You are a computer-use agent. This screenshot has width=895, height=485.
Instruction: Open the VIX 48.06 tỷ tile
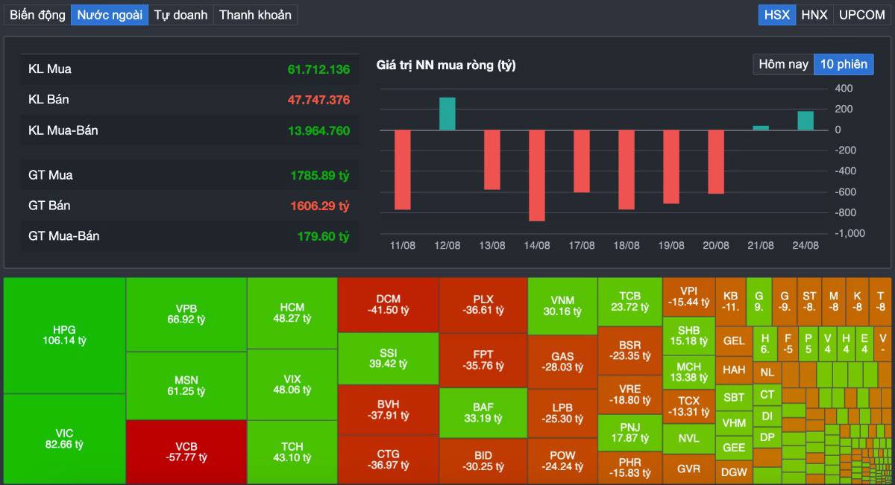pyautogui.click(x=292, y=384)
